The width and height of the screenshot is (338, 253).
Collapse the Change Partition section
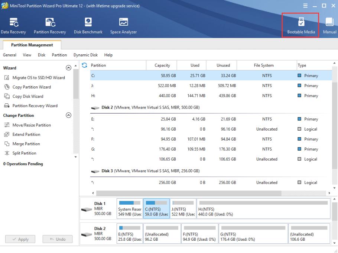pos(68,115)
